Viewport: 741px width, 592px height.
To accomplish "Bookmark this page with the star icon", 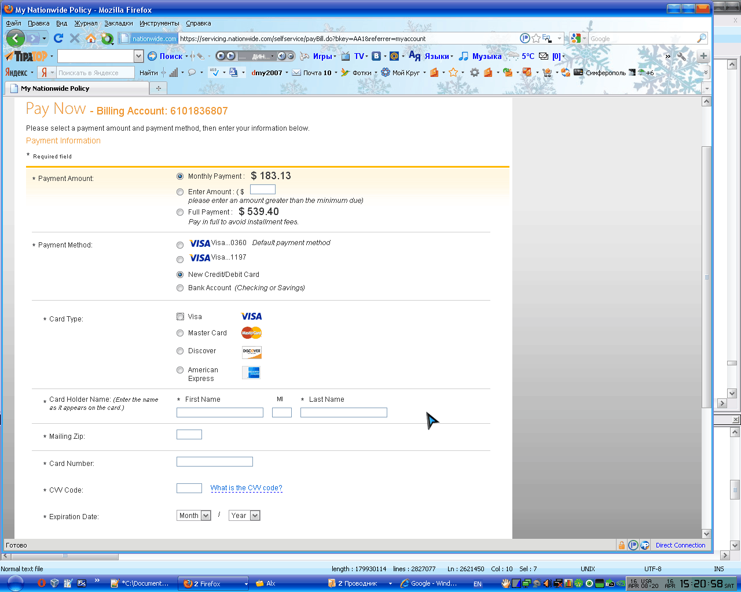I will pos(536,38).
